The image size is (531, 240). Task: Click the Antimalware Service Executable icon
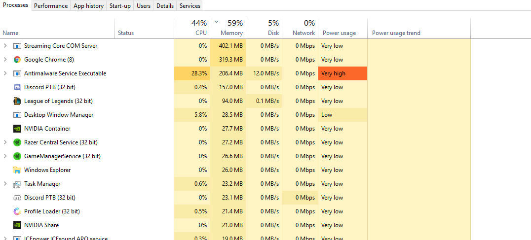pos(17,73)
